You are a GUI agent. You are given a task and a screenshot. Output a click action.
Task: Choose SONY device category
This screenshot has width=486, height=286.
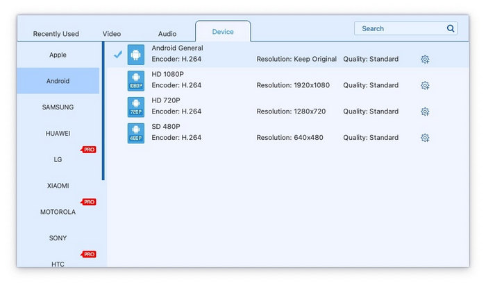coord(58,238)
